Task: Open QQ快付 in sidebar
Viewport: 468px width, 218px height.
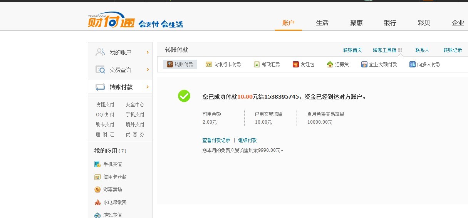Action: (105, 114)
